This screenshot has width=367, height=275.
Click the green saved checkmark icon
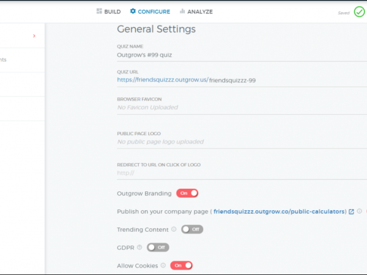point(359,12)
